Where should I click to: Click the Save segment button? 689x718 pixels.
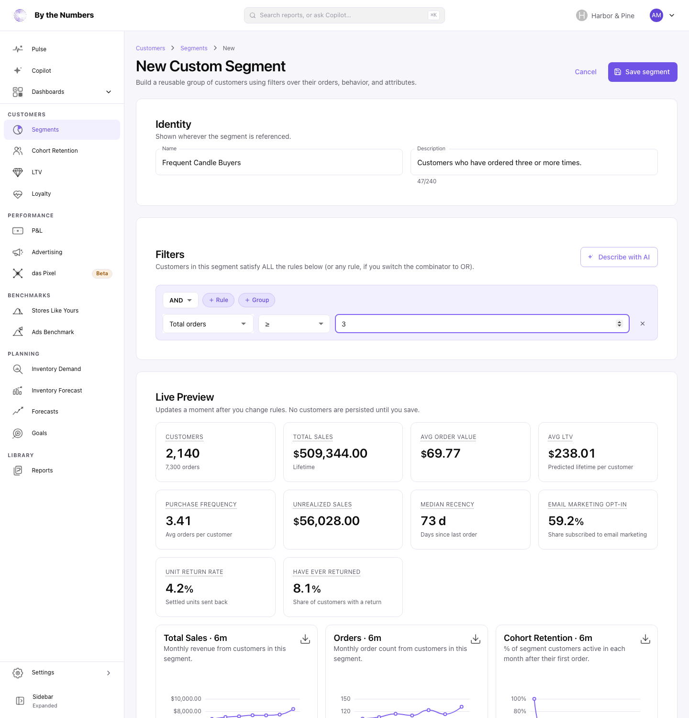(x=643, y=72)
